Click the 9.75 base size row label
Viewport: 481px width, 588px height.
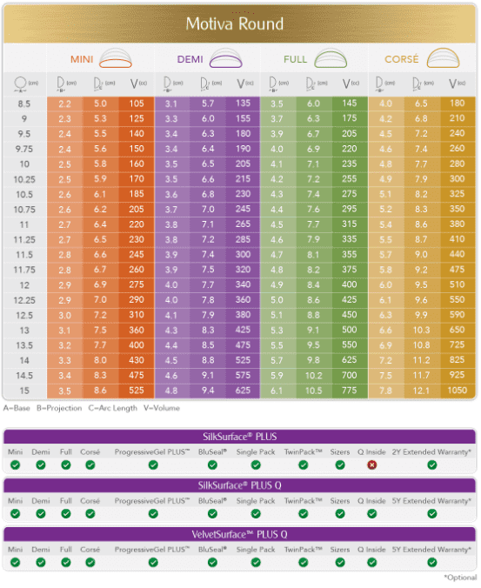pyautogui.click(x=24, y=149)
